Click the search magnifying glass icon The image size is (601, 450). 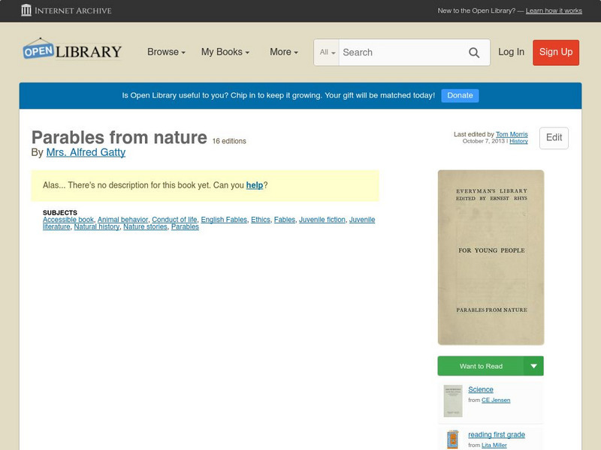coord(474,52)
